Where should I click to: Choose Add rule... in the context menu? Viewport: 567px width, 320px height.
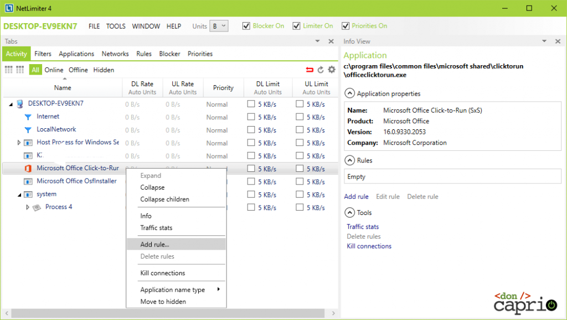click(176, 244)
